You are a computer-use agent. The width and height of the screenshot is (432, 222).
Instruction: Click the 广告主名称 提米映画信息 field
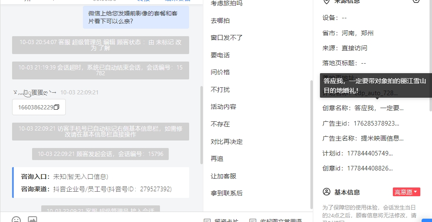tap(363, 138)
